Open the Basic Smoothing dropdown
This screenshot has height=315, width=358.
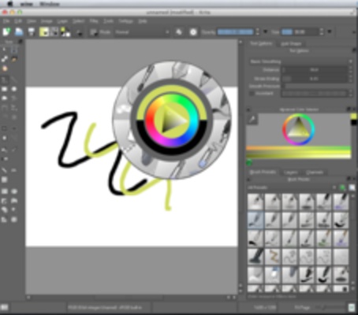pyautogui.click(x=300, y=61)
